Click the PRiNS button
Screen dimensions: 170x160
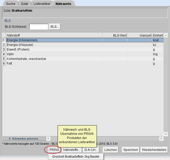tap(54, 150)
